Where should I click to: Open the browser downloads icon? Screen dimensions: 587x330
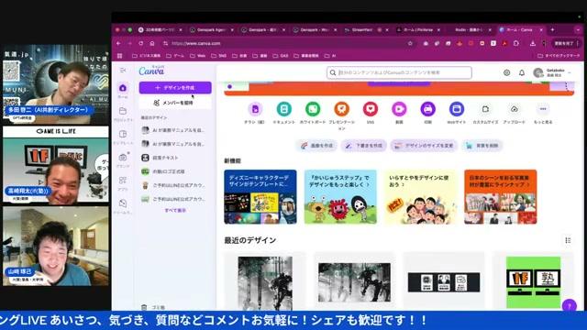click(x=532, y=43)
